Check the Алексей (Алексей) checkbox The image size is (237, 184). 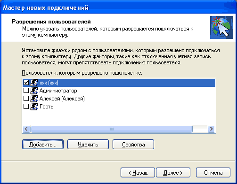(26, 98)
